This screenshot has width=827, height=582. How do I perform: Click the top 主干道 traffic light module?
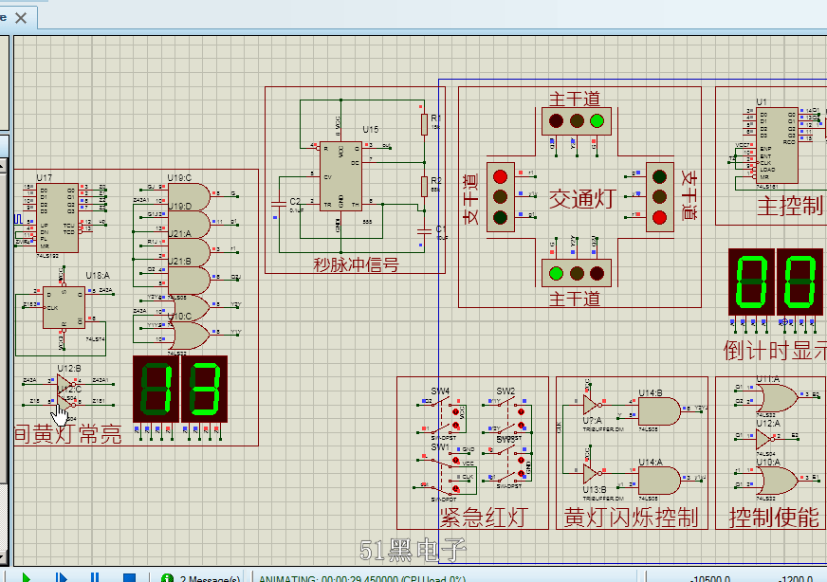(x=577, y=121)
